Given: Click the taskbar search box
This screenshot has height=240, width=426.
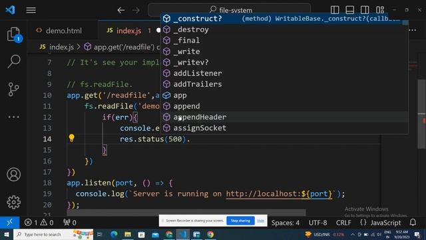Looking at the screenshot, I should pyautogui.click(x=53, y=234).
